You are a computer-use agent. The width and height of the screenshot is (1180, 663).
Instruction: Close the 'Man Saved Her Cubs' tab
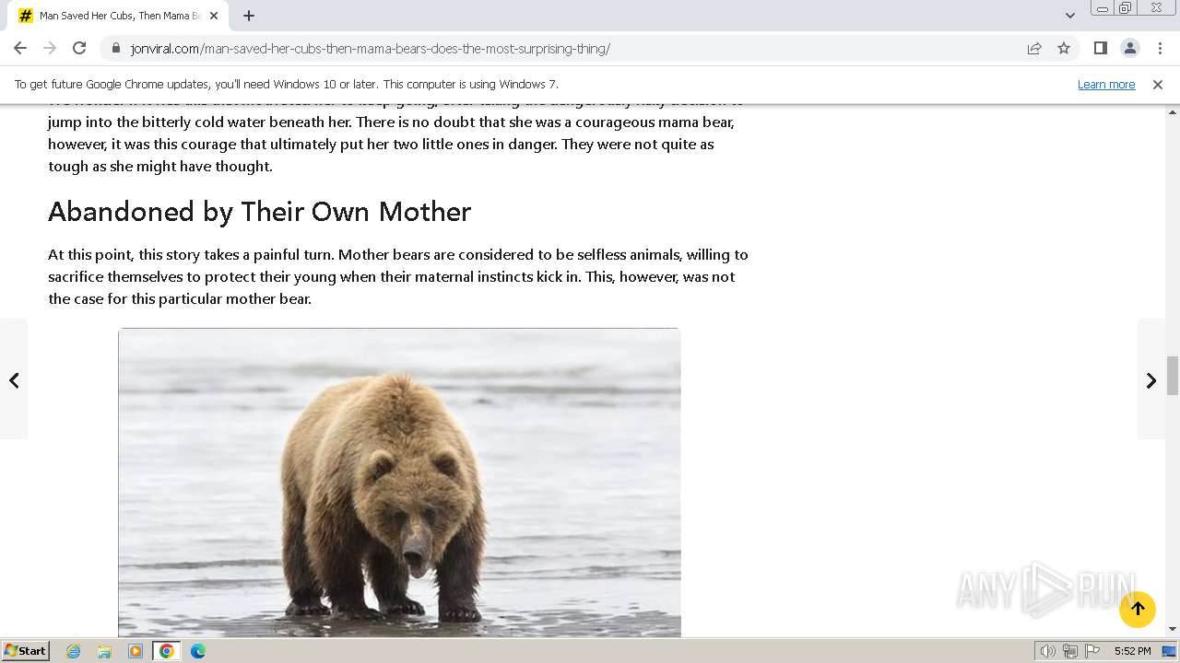[214, 16]
